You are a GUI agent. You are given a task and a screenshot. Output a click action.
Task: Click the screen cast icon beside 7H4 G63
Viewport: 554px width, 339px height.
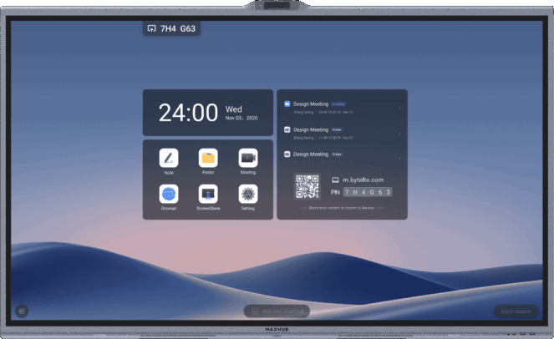(x=151, y=28)
